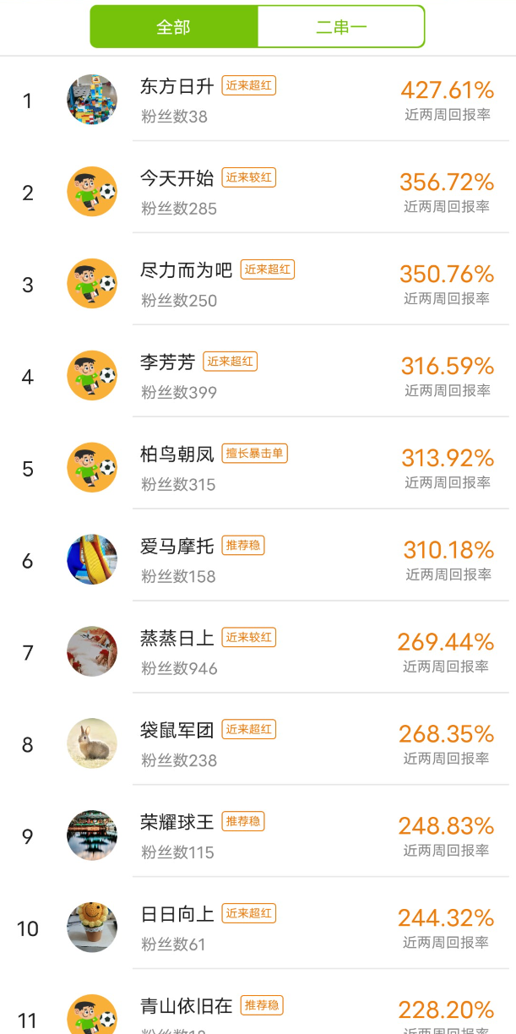This screenshot has width=516, height=1034.
Task: Open user 东方日升's profile name
Action: point(177,86)
